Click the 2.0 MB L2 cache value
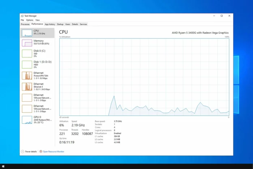The image size is (253, 169). coord(117,139)
